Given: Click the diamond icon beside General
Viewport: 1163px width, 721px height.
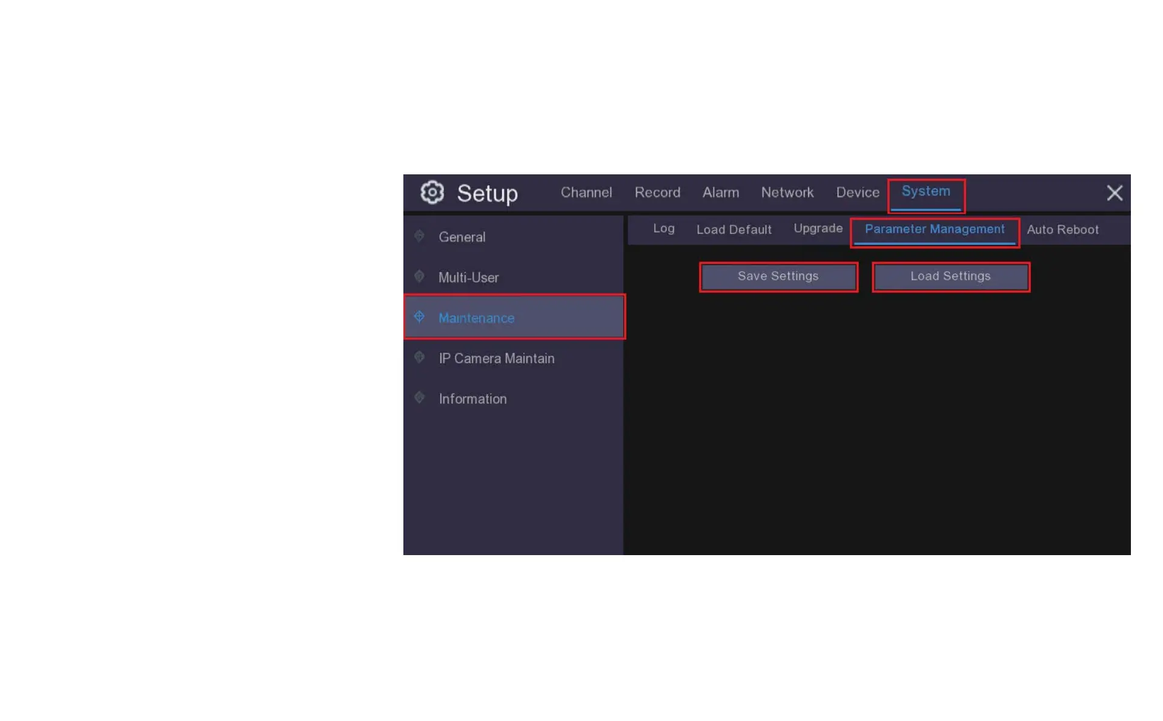Looking at the screenshot, I should tap(419, 236).
